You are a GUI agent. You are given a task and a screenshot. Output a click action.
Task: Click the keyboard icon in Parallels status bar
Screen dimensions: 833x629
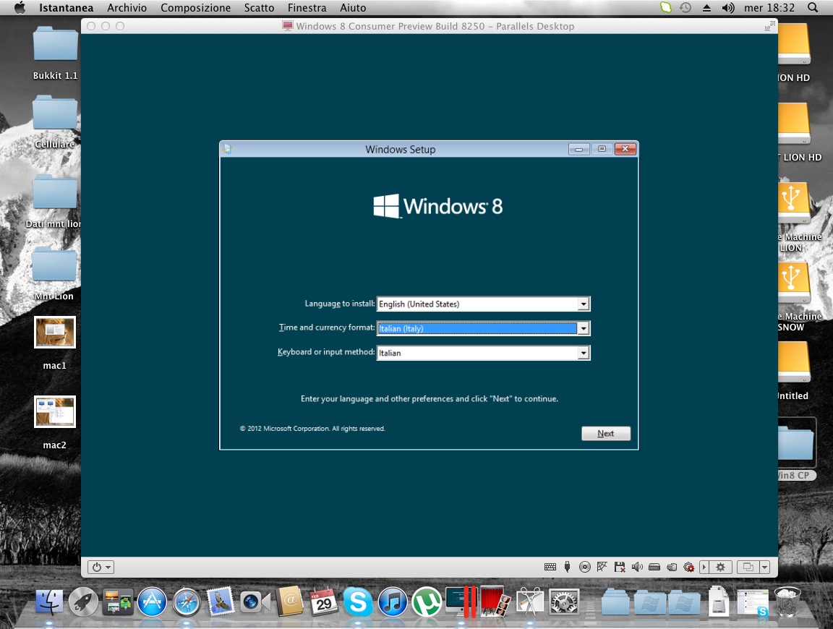click(x=550, y=567)
